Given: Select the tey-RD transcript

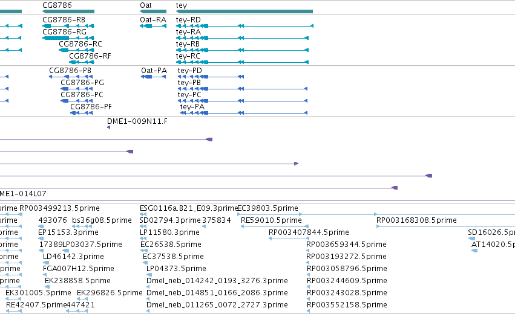Looking at the screenshot, I should tap(188, 20).
